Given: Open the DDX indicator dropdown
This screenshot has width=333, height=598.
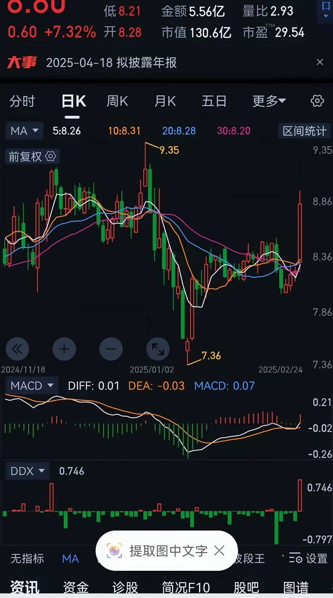Looking at the screenshot, I should 27,471.
